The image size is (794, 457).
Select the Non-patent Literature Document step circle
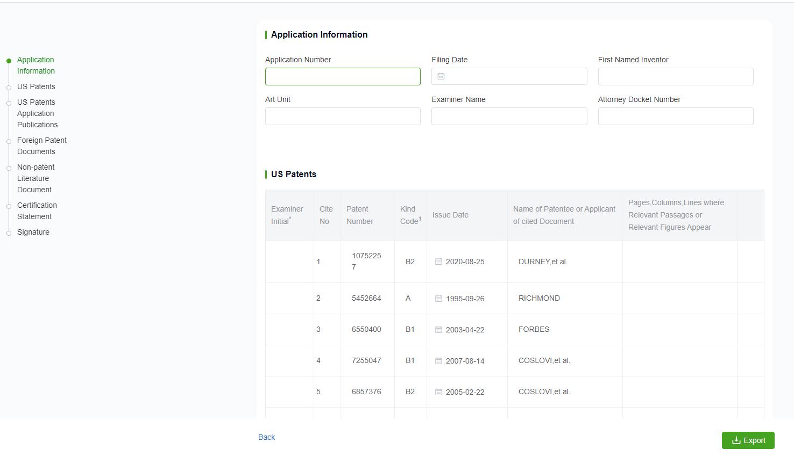pyautogui.click(x=8, y=167)
